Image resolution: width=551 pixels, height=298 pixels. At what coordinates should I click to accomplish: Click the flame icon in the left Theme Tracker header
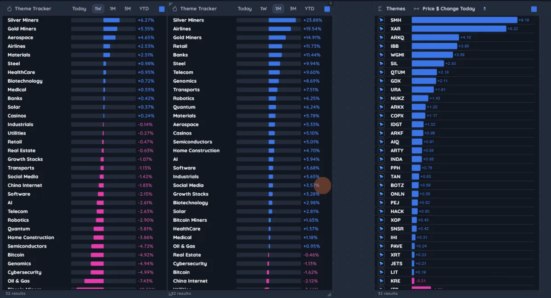click(x=10, y=8)
